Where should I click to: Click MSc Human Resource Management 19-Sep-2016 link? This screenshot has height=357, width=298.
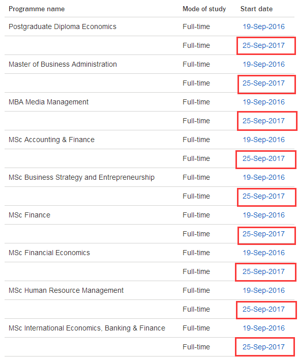click(x=264, y=290)
